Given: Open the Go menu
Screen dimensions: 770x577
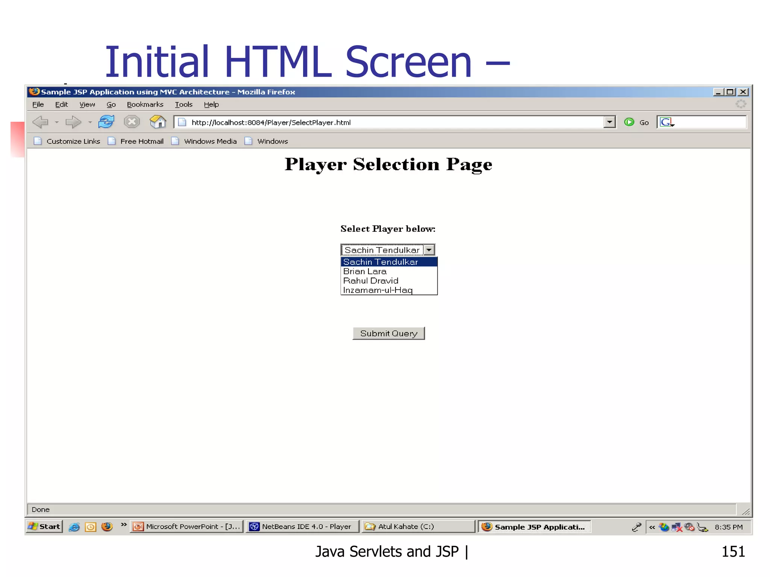Looking at the screenshot, I should 111,104.
